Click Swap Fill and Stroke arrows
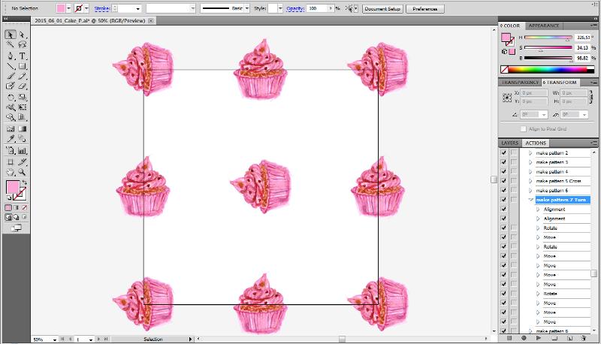Screen dimensions: 601x344 (24, 183)
